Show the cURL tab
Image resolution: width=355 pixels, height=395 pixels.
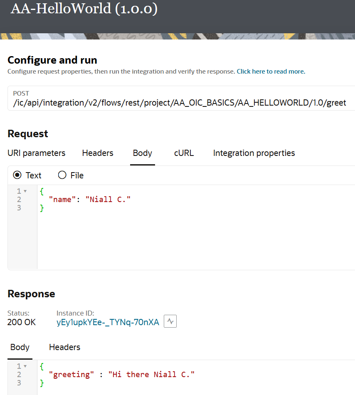pyautogui.click(x=184, y=153)
